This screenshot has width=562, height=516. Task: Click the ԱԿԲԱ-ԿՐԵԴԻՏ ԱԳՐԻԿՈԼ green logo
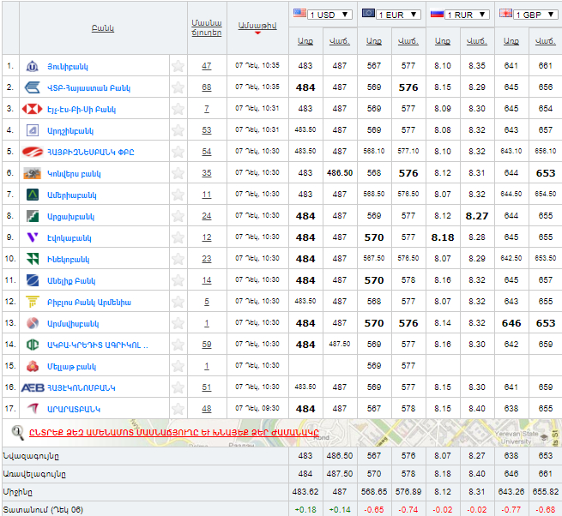[33, 345]
